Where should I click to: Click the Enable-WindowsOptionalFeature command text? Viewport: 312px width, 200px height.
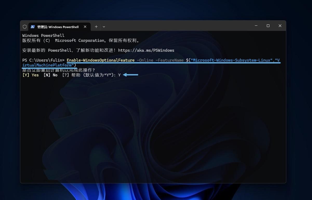[x=101, y=60]
